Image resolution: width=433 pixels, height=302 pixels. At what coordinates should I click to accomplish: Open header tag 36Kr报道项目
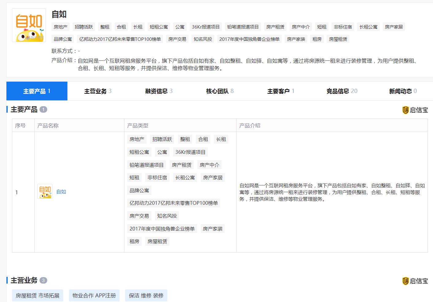tap(206, 27)
